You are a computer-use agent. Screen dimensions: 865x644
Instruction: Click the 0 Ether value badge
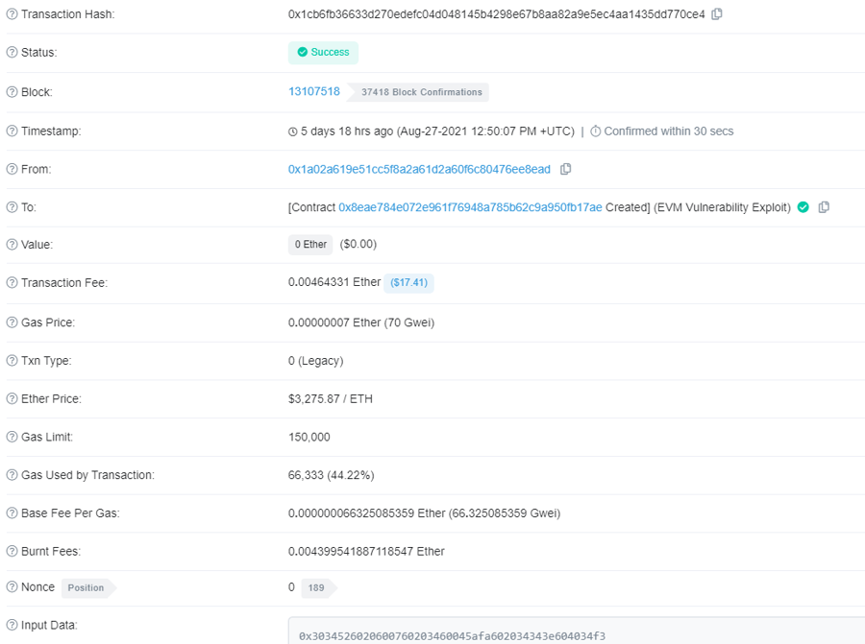point(310,245)
